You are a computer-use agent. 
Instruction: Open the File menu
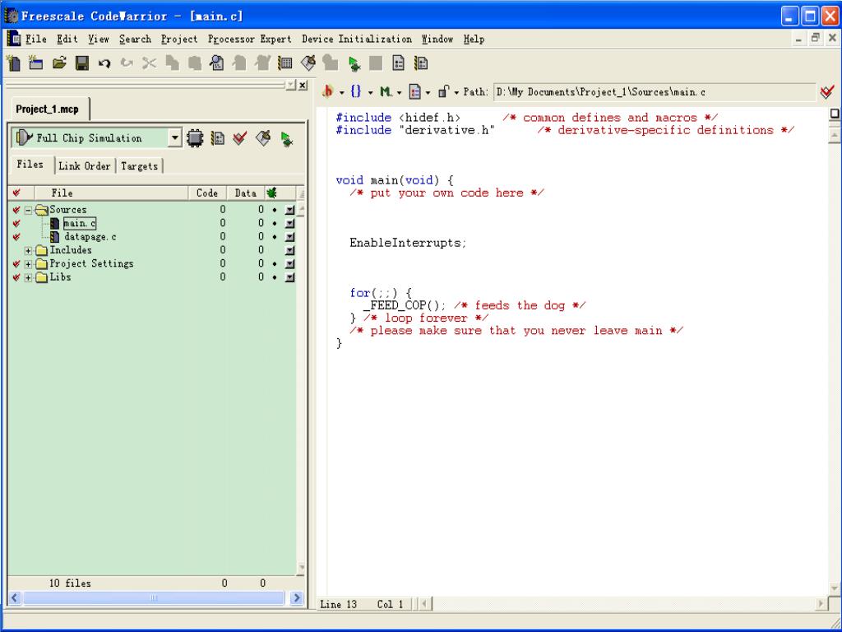tap(36, 39)
